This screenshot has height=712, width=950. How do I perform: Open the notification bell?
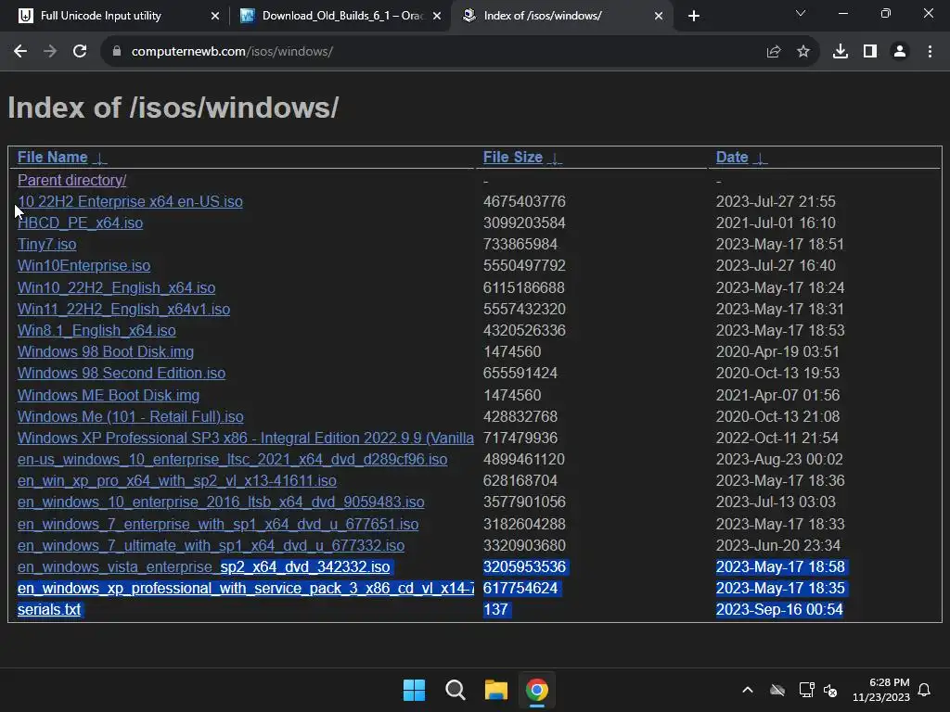tap(925, 690)
